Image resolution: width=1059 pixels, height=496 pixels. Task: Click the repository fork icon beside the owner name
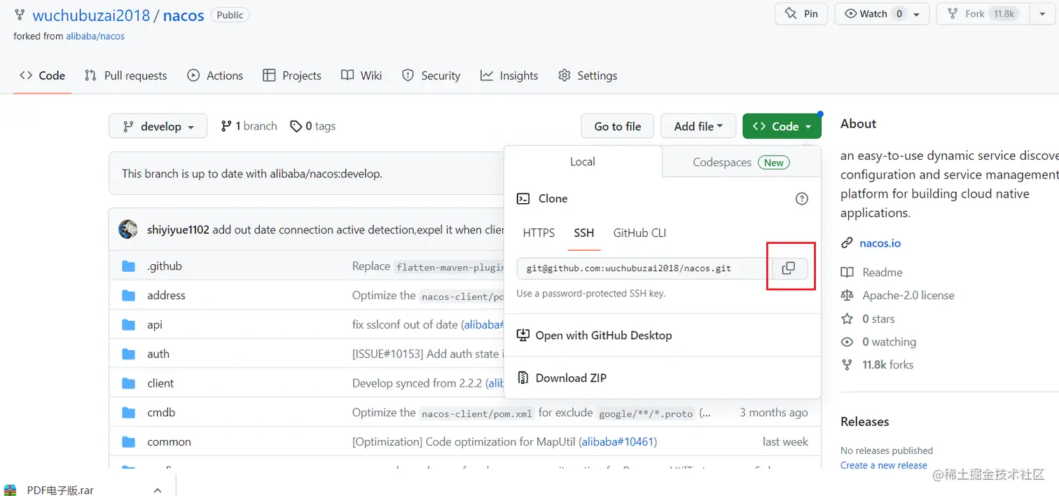coord(19,15)
